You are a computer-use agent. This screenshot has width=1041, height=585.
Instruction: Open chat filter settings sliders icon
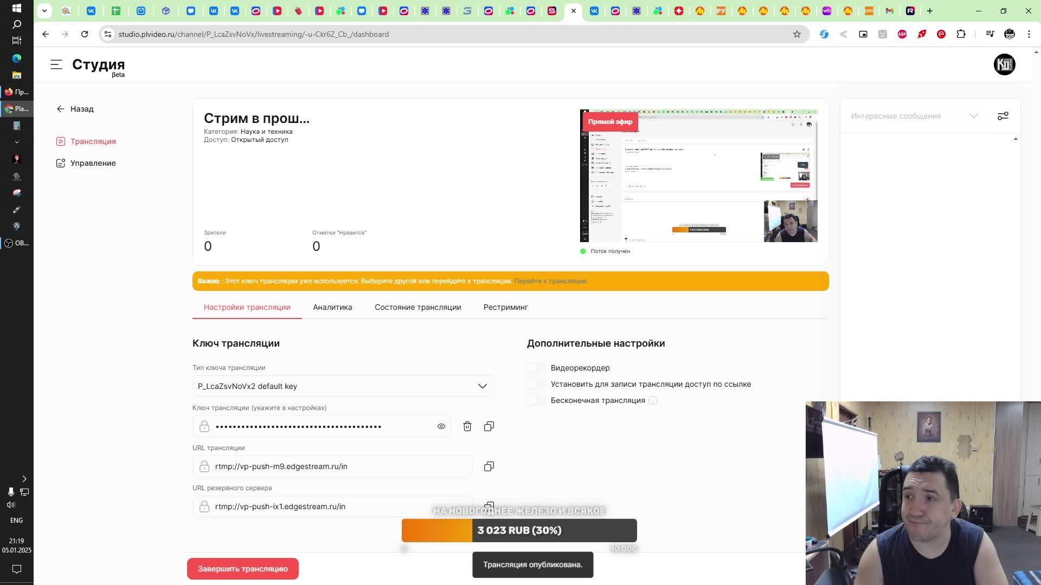[1003, 116]
